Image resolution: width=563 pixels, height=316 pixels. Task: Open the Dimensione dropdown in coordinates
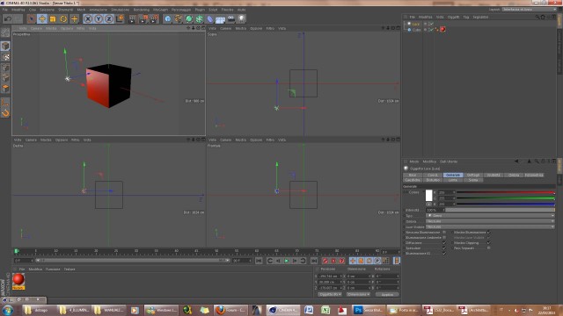point(358,294)
